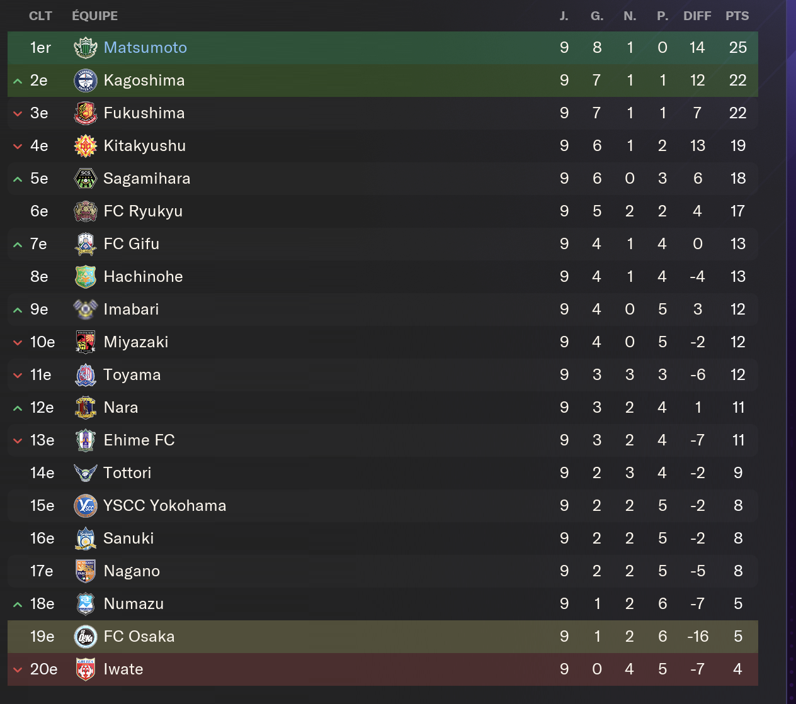Click the FC Osaka club crest

[x=85, y=637]
